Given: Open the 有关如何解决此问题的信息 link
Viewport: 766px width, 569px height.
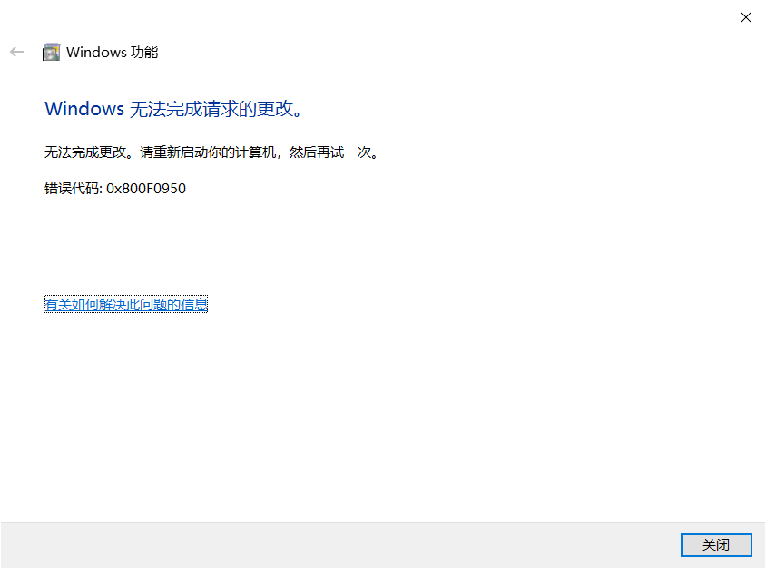Looking at the screenshot, I should click(x=126, y=304).
